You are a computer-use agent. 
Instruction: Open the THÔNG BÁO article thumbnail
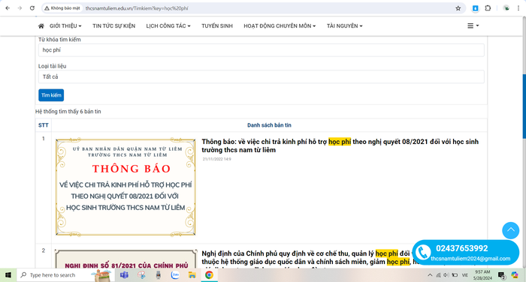pyautogui.click(x=125, y=187)
